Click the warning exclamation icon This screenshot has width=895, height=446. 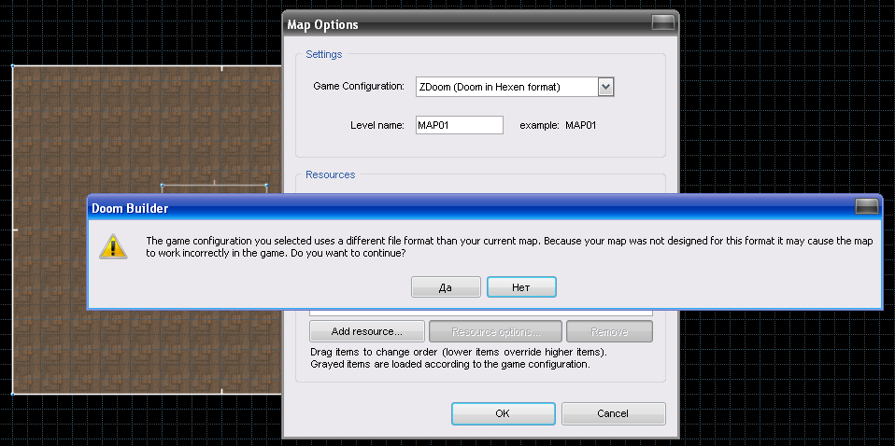point(113,246)
